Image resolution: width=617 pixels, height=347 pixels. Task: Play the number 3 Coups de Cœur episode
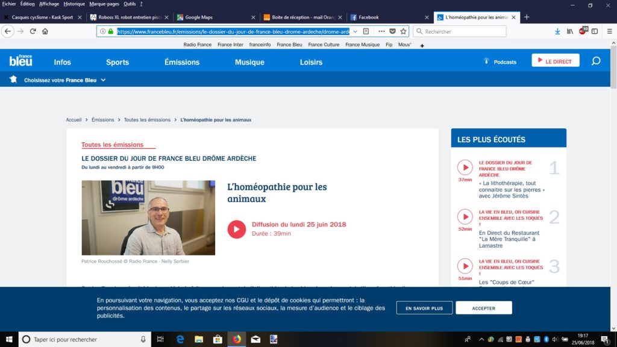click(x=465, y=266)
